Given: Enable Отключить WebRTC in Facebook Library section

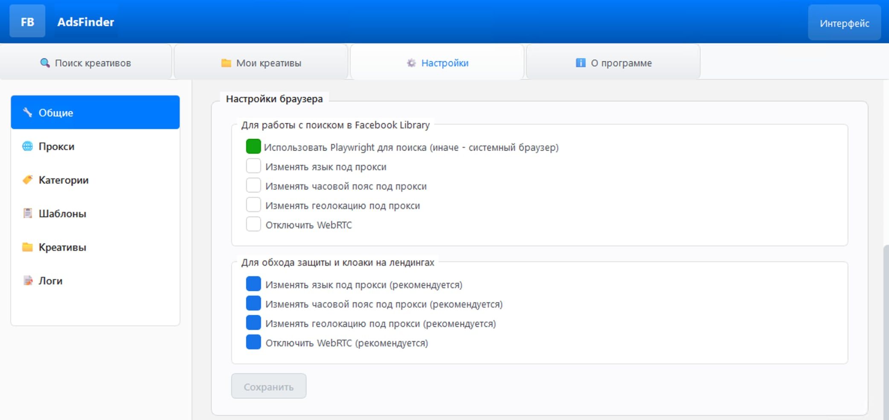Looking at the screenshot, I should click(x=253, y=224).
